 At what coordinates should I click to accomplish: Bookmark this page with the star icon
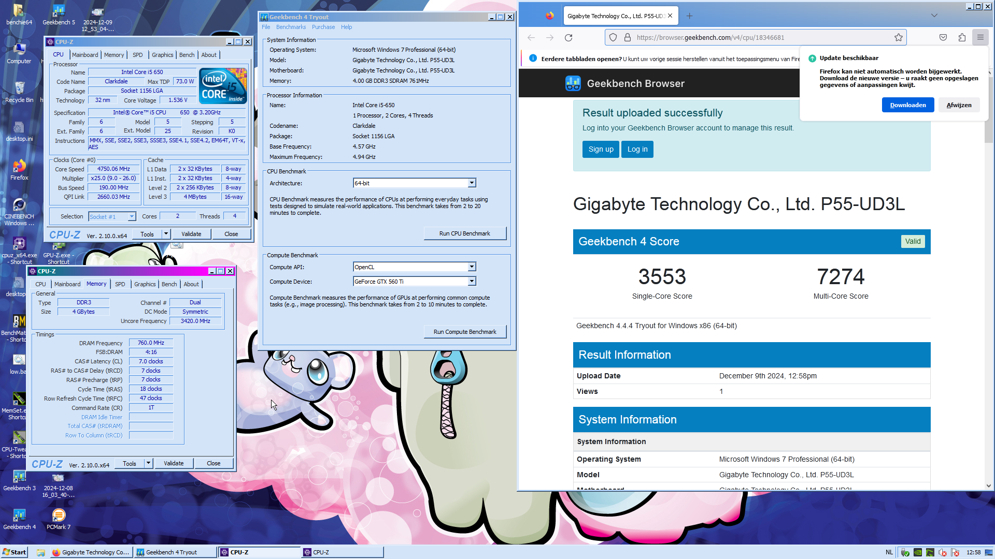(x=899, y=37)
